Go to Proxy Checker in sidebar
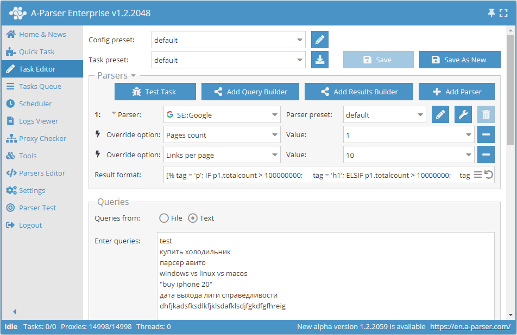Viewport: 517px width, 335px height. tap(42, 138)
